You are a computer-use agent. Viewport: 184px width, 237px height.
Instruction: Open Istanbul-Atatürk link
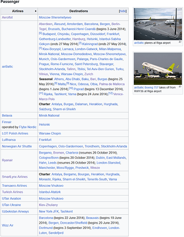50,192
